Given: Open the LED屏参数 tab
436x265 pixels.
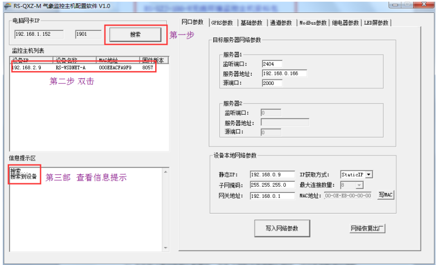Looking at the screenshot, I should [x=376, y=23].
